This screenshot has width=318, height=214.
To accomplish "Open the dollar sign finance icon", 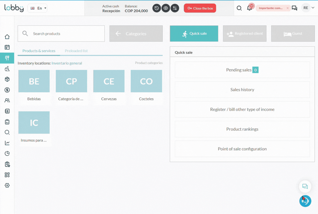I will (7, 90).
